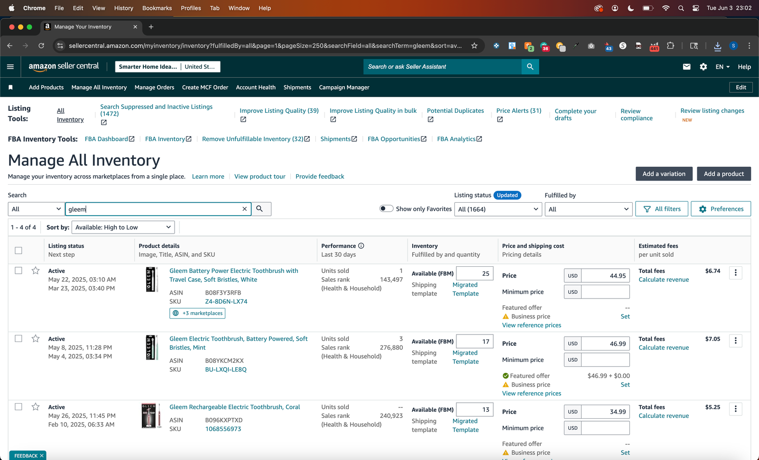Open the search field 'All' dropdown
Screen dimensions: 759x460
tap(36, 209)
